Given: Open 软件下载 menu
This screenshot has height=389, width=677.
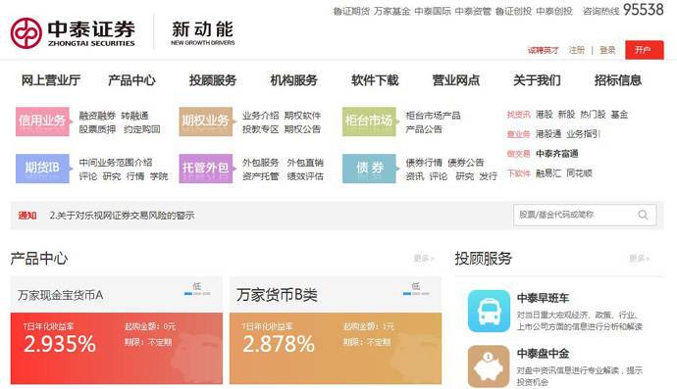Looking at the screenshot, I should coord(375,80).
